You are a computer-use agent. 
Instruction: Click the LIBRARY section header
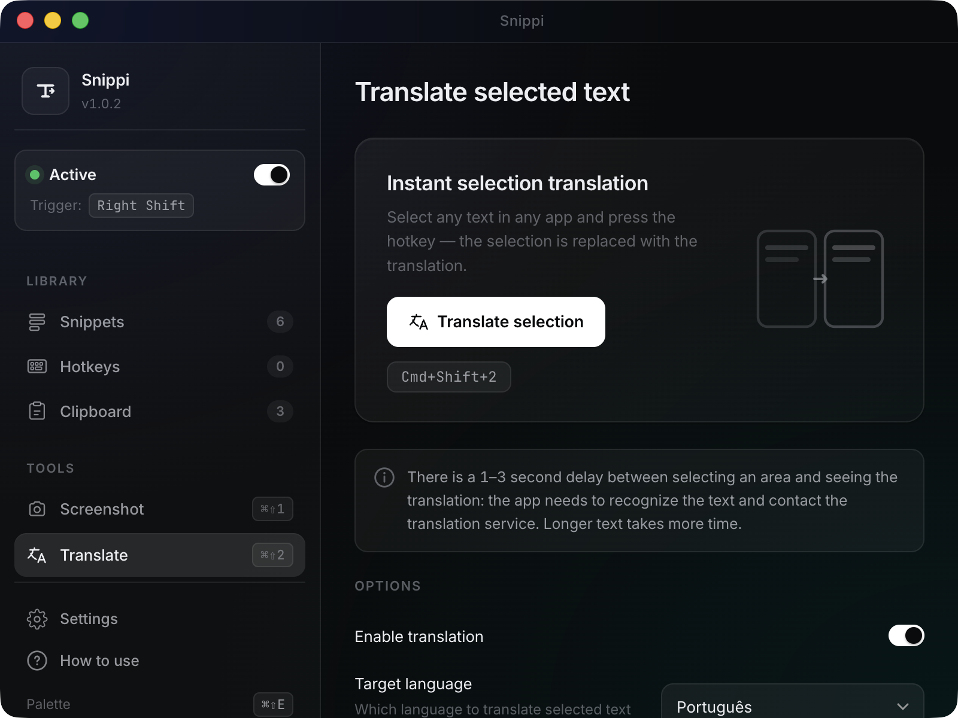[57, 281]
